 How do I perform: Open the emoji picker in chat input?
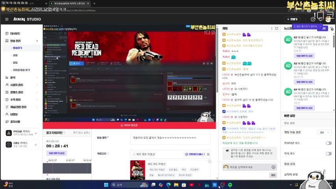273,167
